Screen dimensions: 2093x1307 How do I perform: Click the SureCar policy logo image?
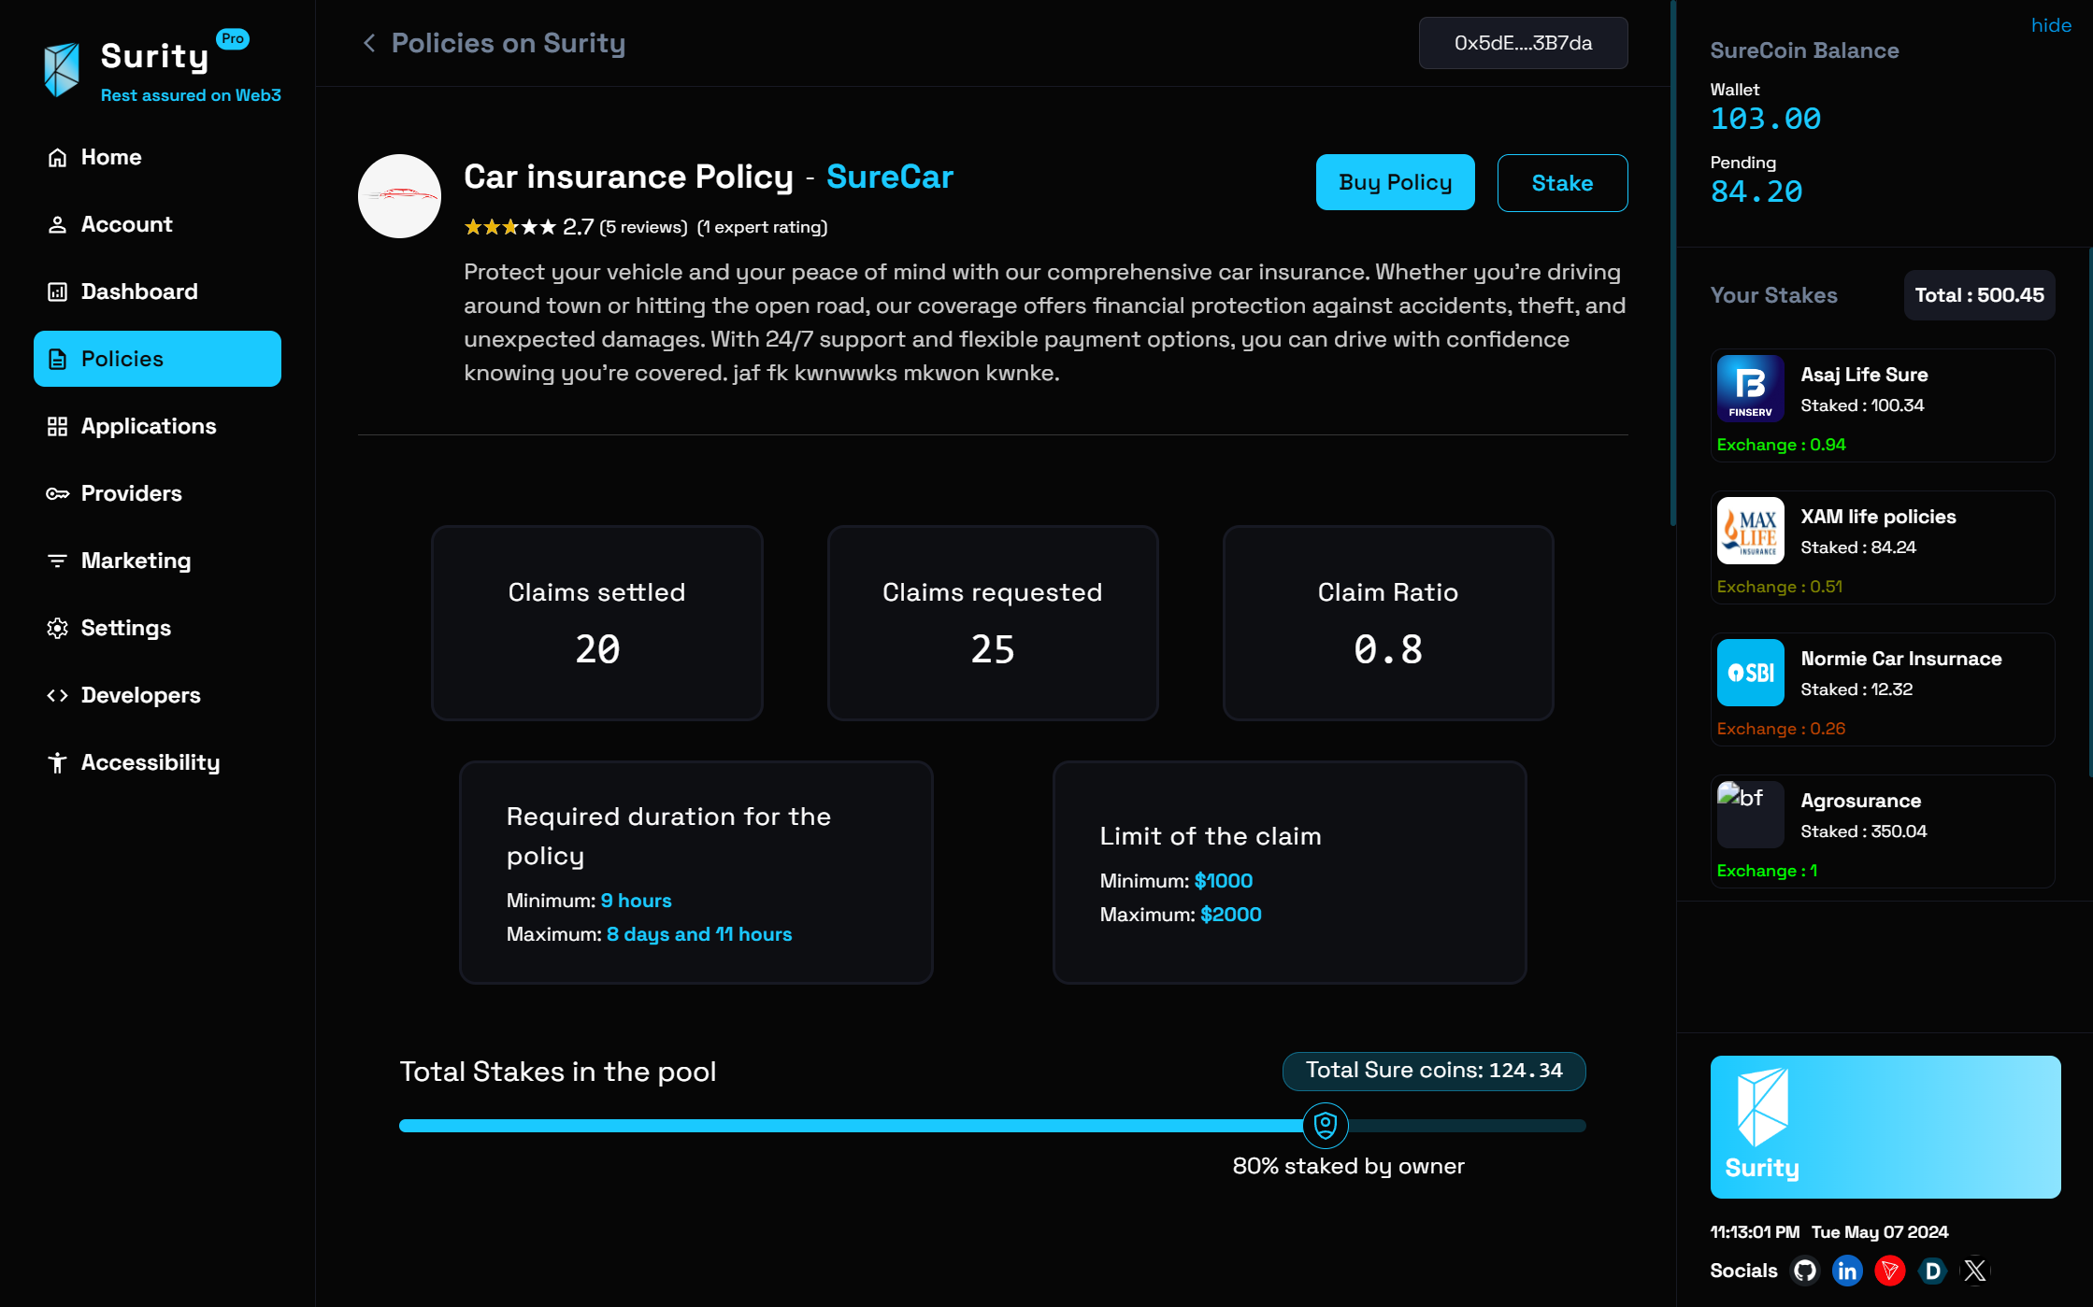coord(399,195)
